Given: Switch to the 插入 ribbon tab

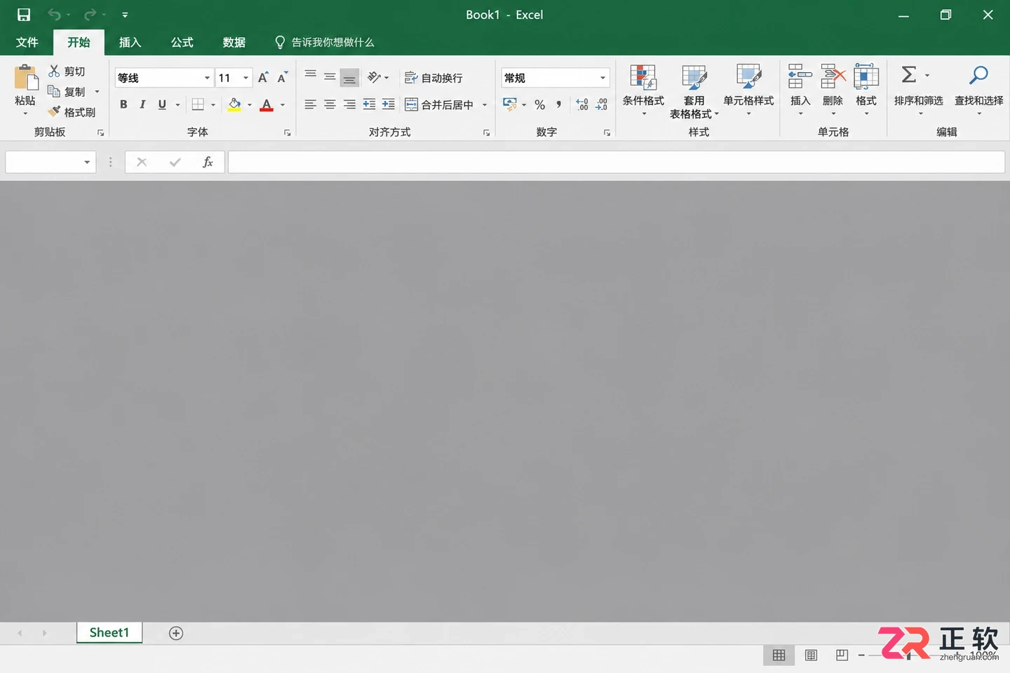Looking at the screenshot, I should click(130, 42).
